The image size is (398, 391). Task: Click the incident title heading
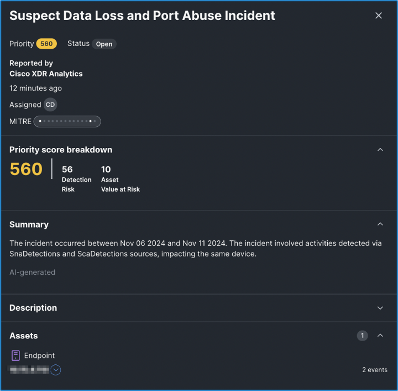click(142, 16)
